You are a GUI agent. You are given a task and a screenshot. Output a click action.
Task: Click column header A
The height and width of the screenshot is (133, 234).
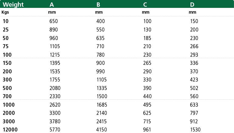(x=52, y=5)
